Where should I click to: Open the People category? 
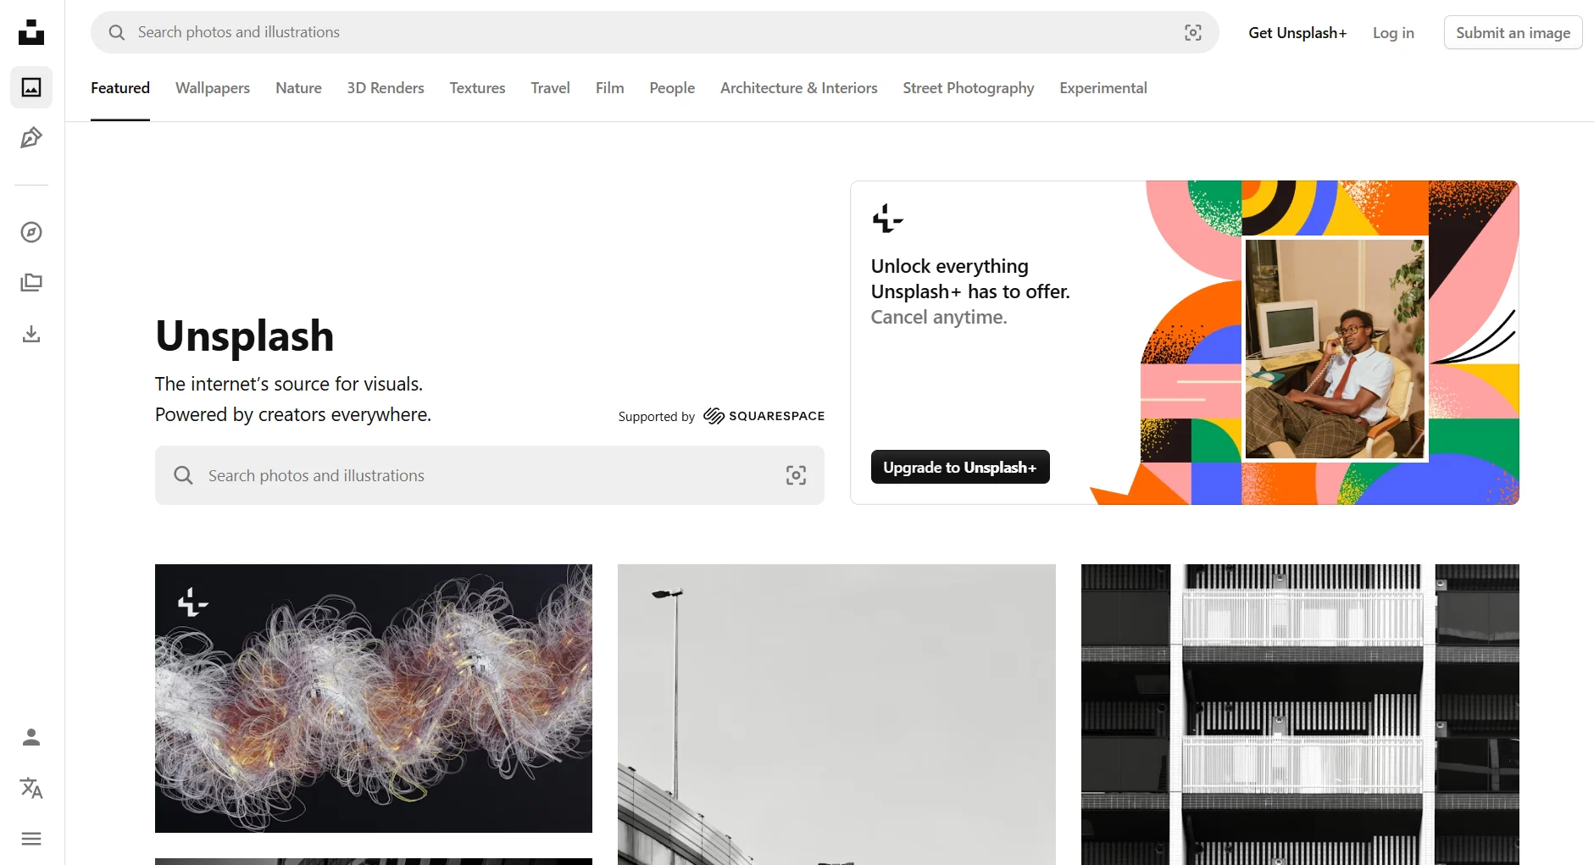[672, 88]
